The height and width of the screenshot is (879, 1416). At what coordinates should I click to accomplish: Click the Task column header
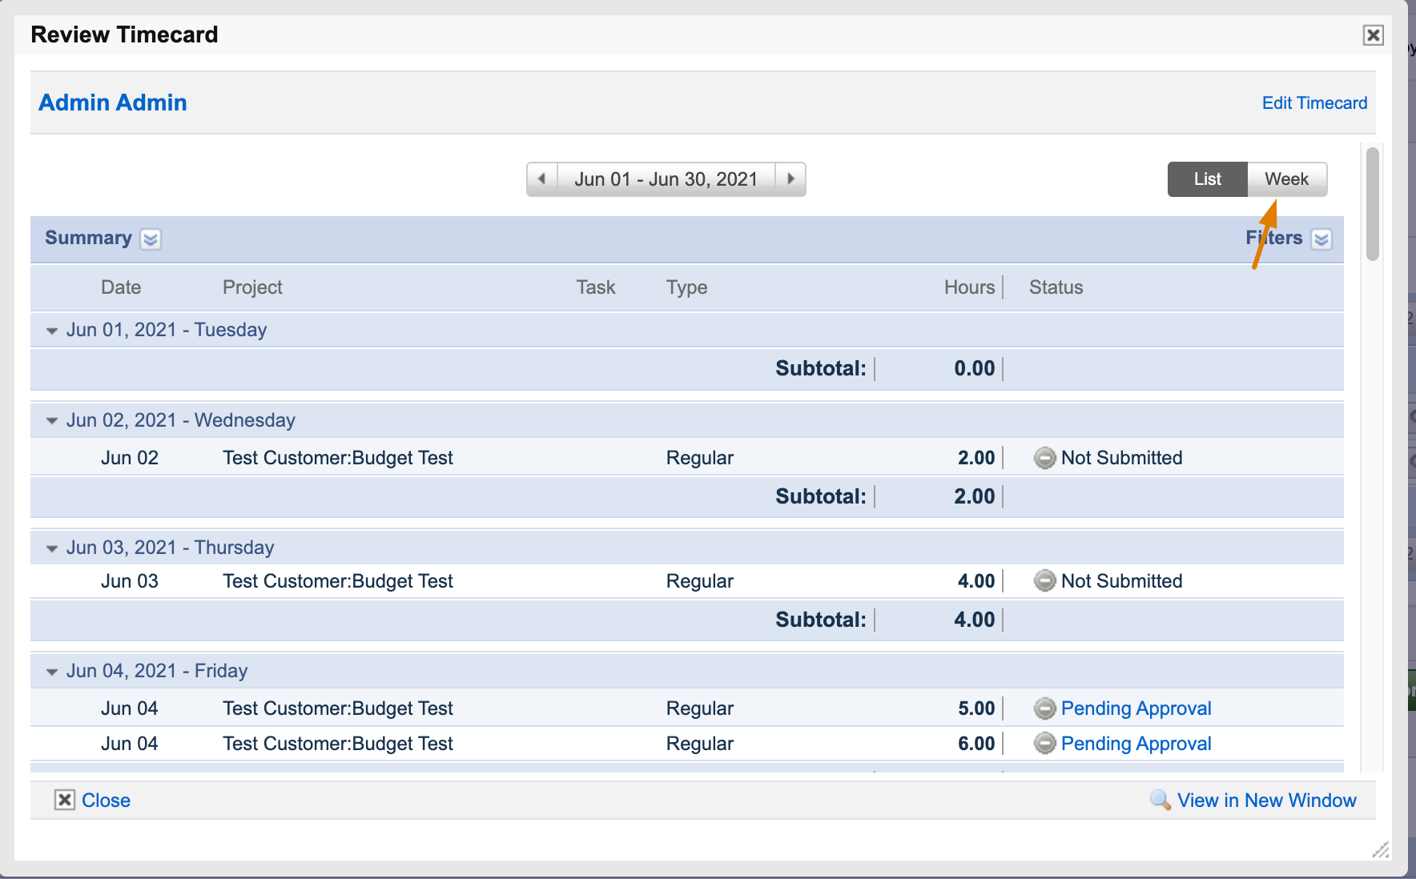point(596,287)
